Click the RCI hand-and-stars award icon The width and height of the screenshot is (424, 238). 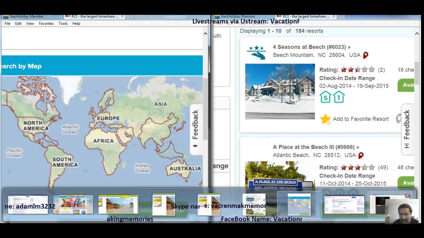coord(256,52)
